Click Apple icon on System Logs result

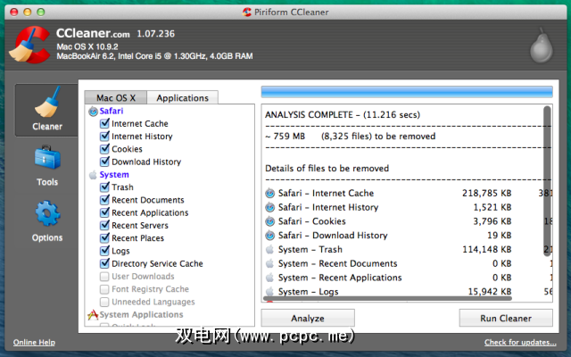(x=269, y=292)
